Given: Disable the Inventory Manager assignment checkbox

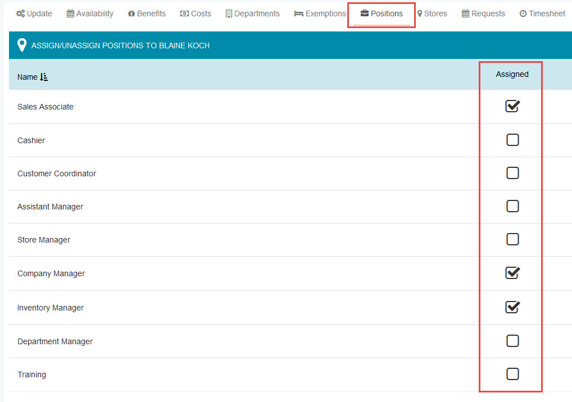Looking at the screenshot, I should (512, 307).
